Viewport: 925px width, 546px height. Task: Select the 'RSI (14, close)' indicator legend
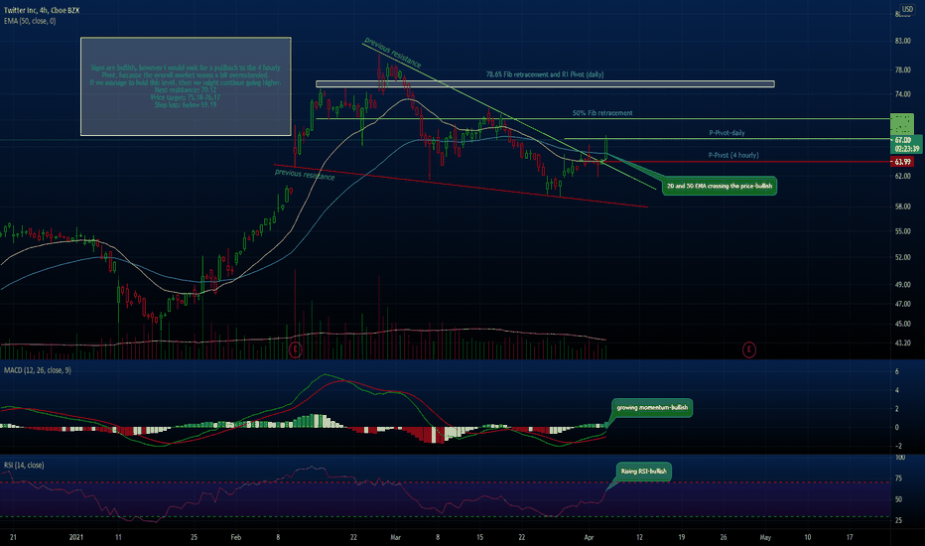click(24, 466)
